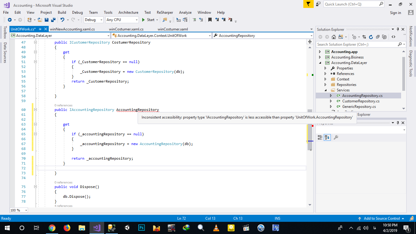Expand the Accounting.Bisiness project node
Viewport: 416px width, 234px height.
pos(320,57)
